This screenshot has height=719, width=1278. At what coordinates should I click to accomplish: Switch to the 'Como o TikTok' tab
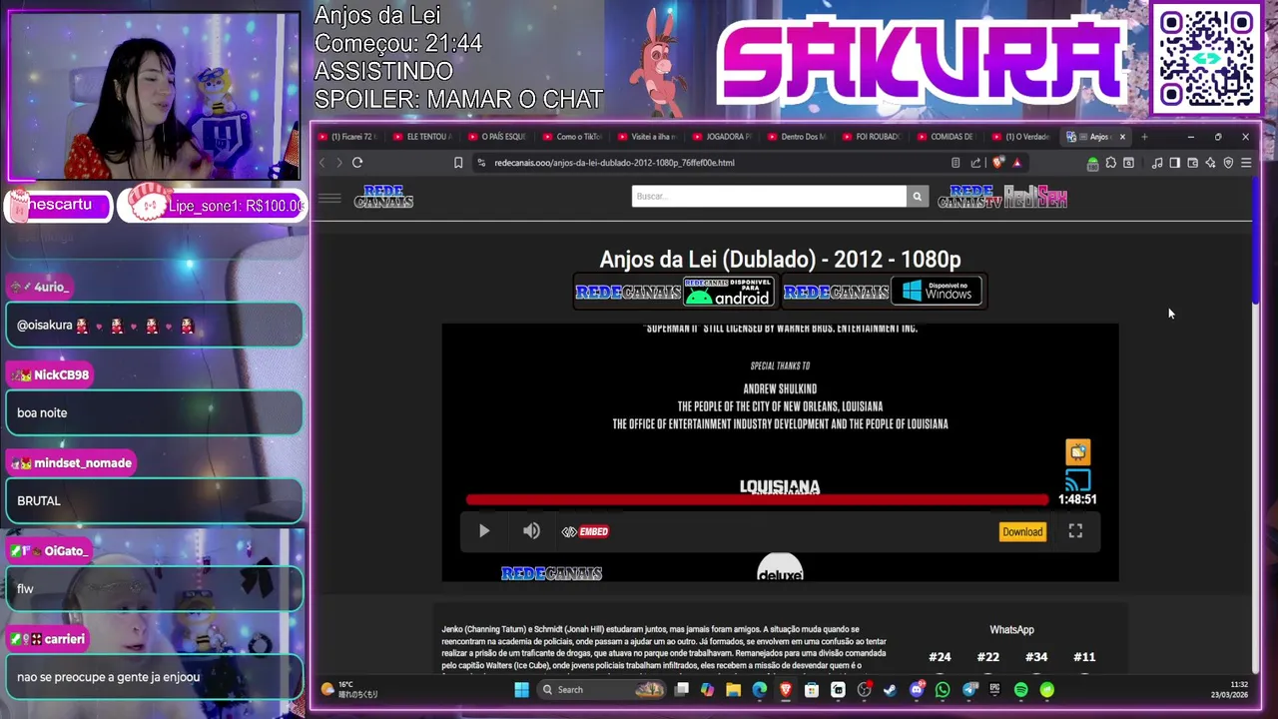pos(573,137)
